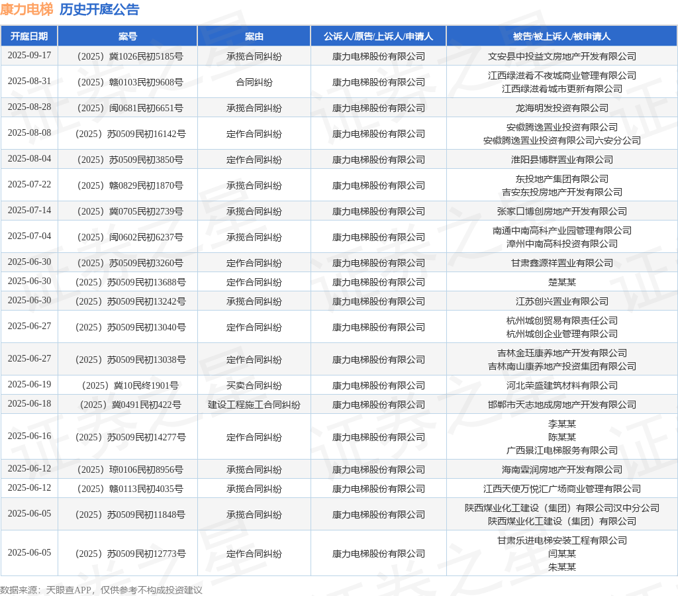The image size is (678, 596).
Task: Click defendant 楚某某
Action: 561,282
